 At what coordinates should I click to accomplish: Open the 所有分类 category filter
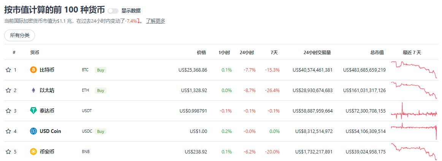pos(19,35)
